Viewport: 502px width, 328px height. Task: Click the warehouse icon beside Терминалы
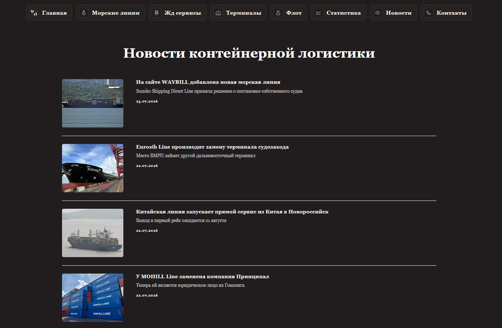pos(218,13)
